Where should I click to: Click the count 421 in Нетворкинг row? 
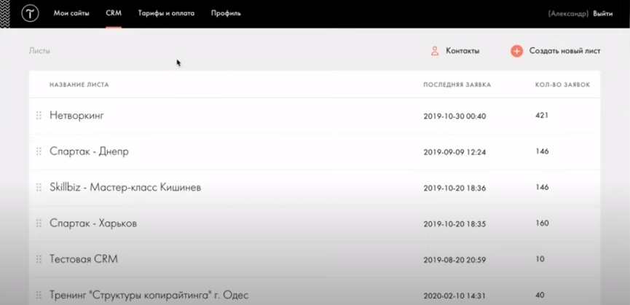coord(542,115)
